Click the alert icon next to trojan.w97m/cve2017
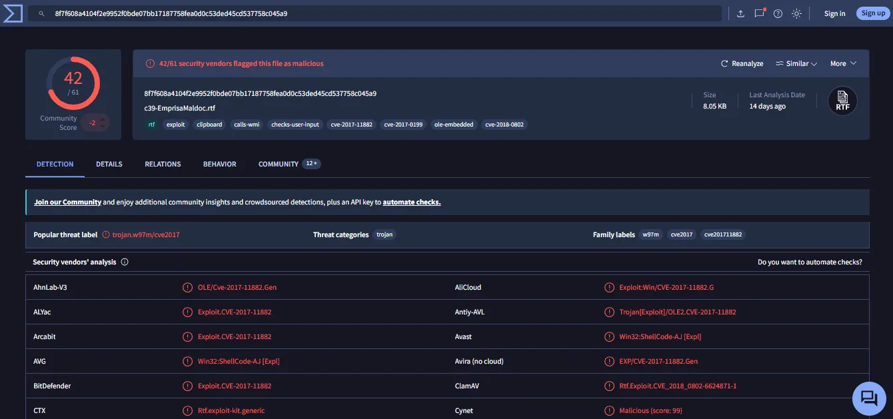Image resolution: width=893 pixels, height=419 pixels. tap(105, 235)
